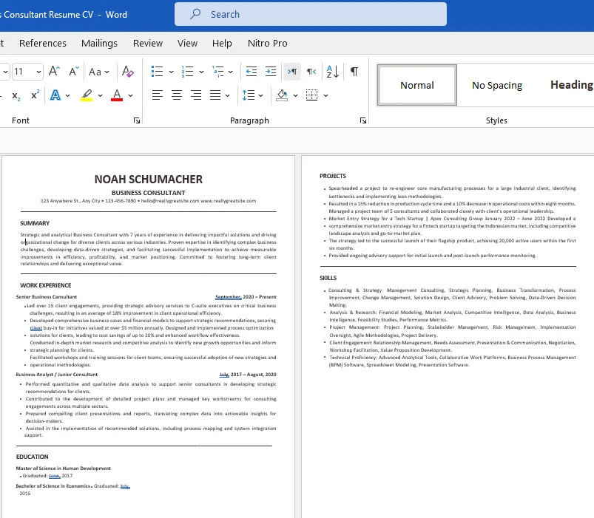The image size is (594, 518).
Task: Toggle Show/Hide paragraph marks
Action: [354, 72]
